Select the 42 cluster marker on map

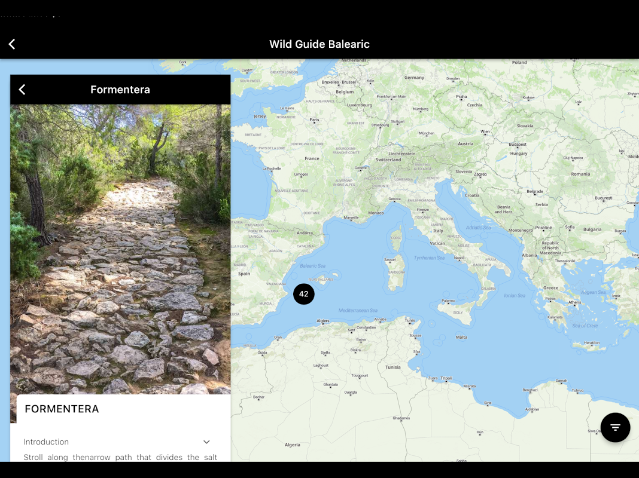303,294
